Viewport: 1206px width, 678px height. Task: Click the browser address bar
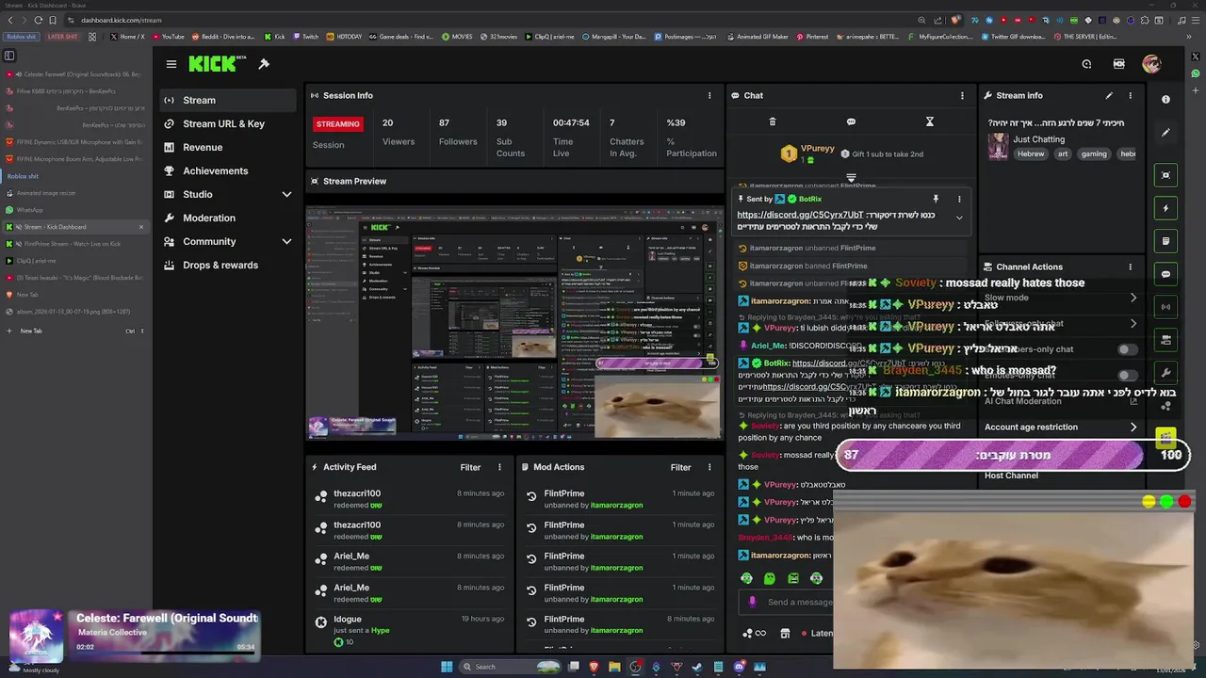pyautogui.click(x=490, y=20)
